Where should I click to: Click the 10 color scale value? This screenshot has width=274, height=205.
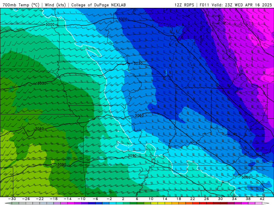click(151, 199)
